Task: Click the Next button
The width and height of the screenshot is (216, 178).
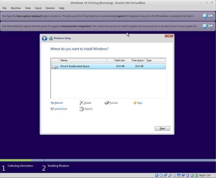Action: 163,129
